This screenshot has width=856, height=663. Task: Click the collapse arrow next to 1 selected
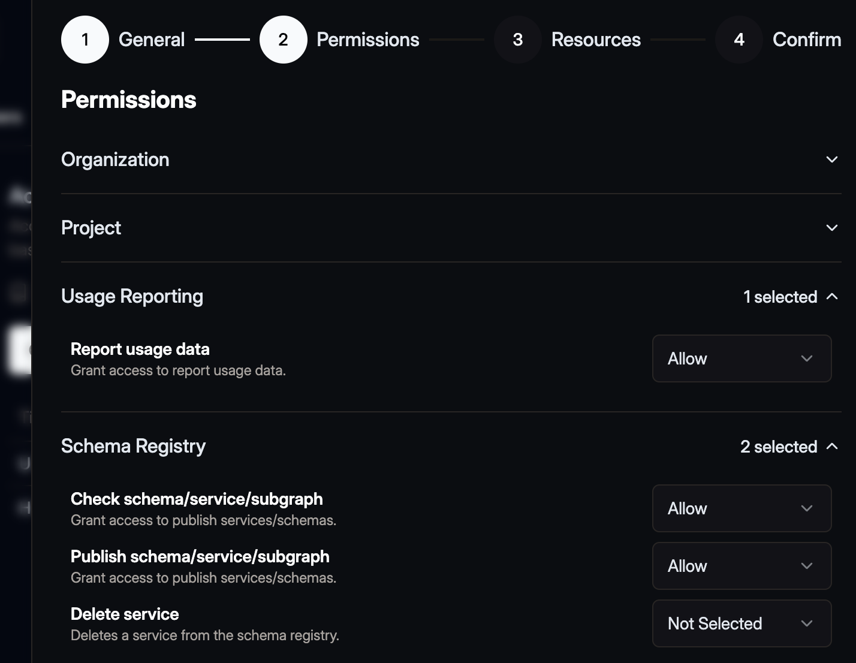pos(833,297)
